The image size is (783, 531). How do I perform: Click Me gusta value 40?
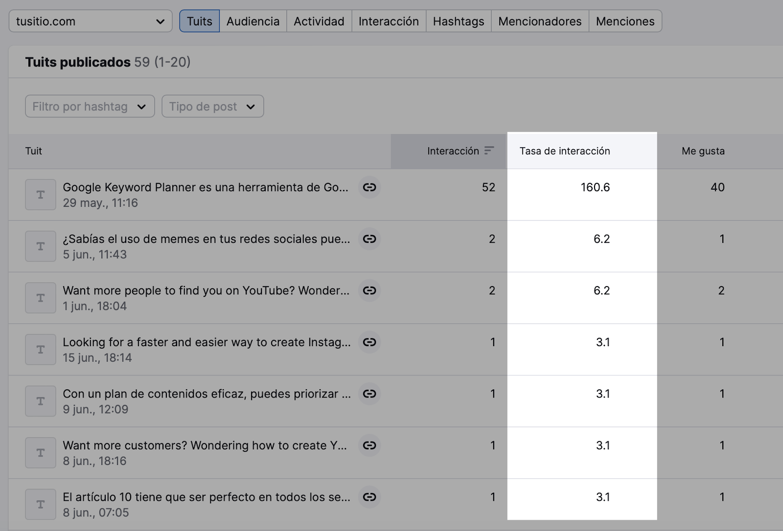coord(717,187)
